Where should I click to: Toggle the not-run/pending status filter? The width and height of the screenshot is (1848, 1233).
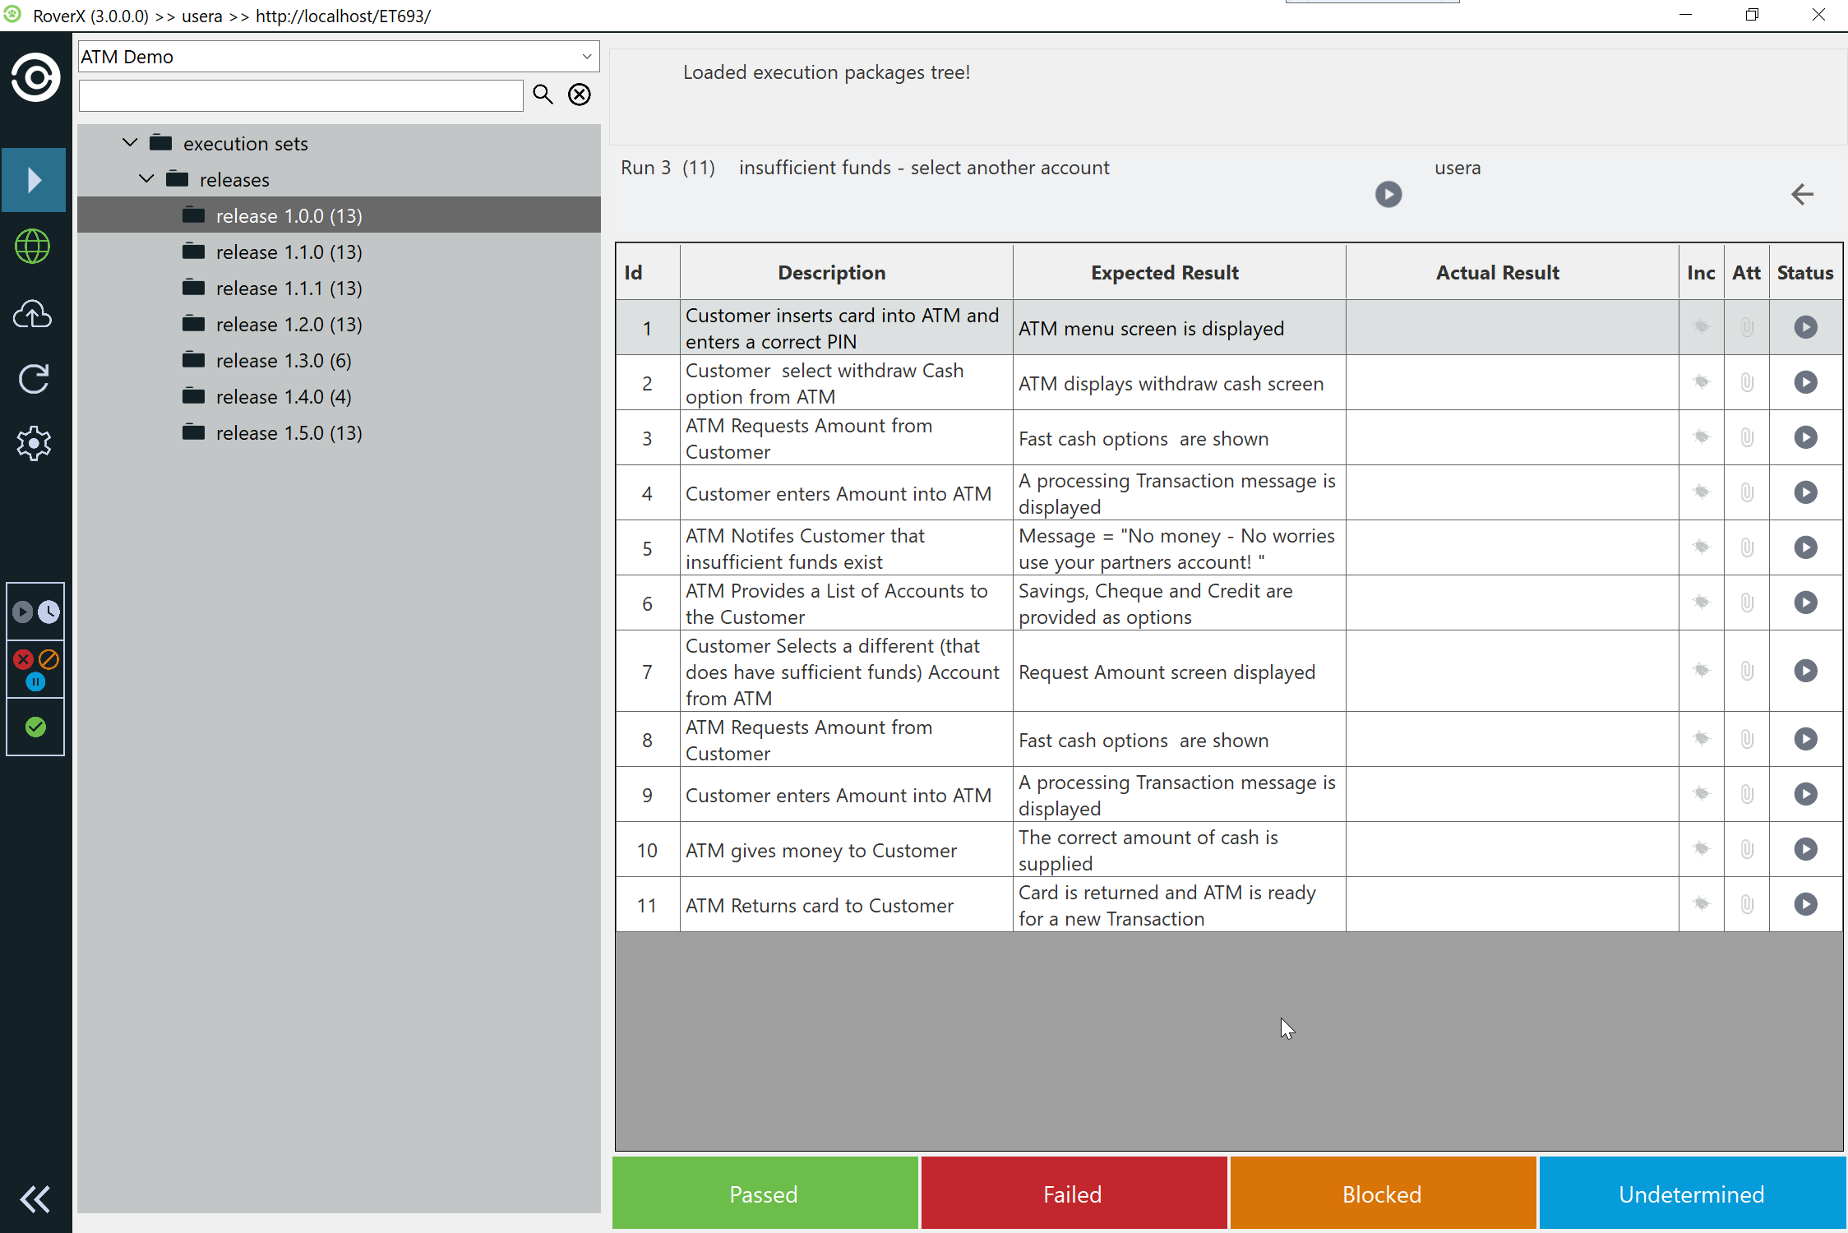35,612
